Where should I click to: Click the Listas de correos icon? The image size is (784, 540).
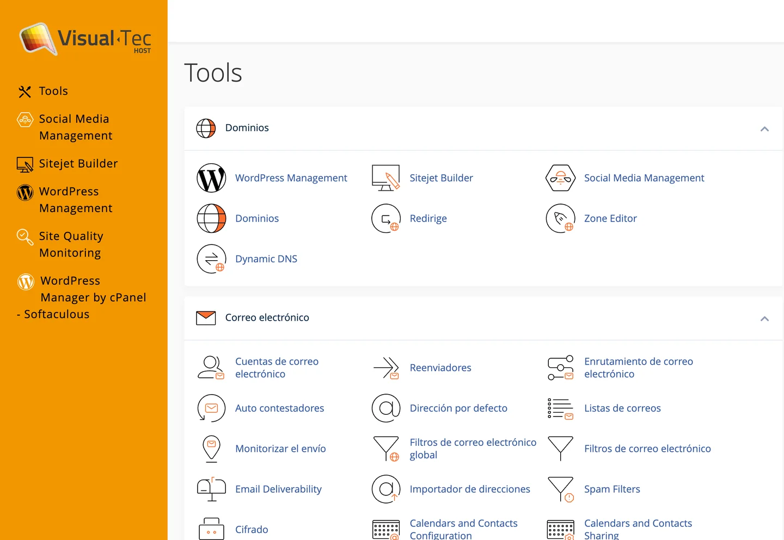[560, 408]
